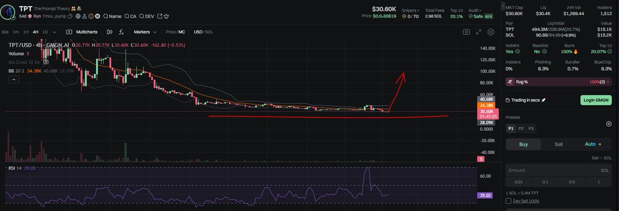This screenshot has height=211, width=619.
Task: Toggle Auto trading mode
Action: click(593, 145)
